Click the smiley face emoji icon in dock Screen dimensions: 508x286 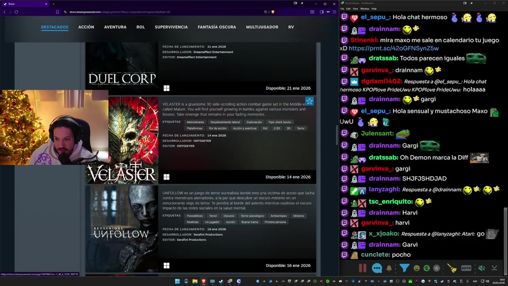pyautogui.click(x=416, y=268)
